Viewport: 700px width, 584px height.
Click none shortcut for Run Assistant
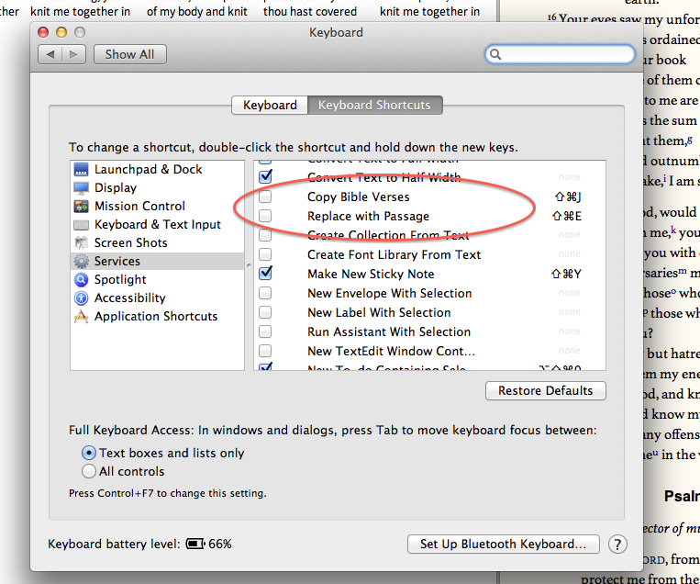pyautogui.click(x=570, y=331)
